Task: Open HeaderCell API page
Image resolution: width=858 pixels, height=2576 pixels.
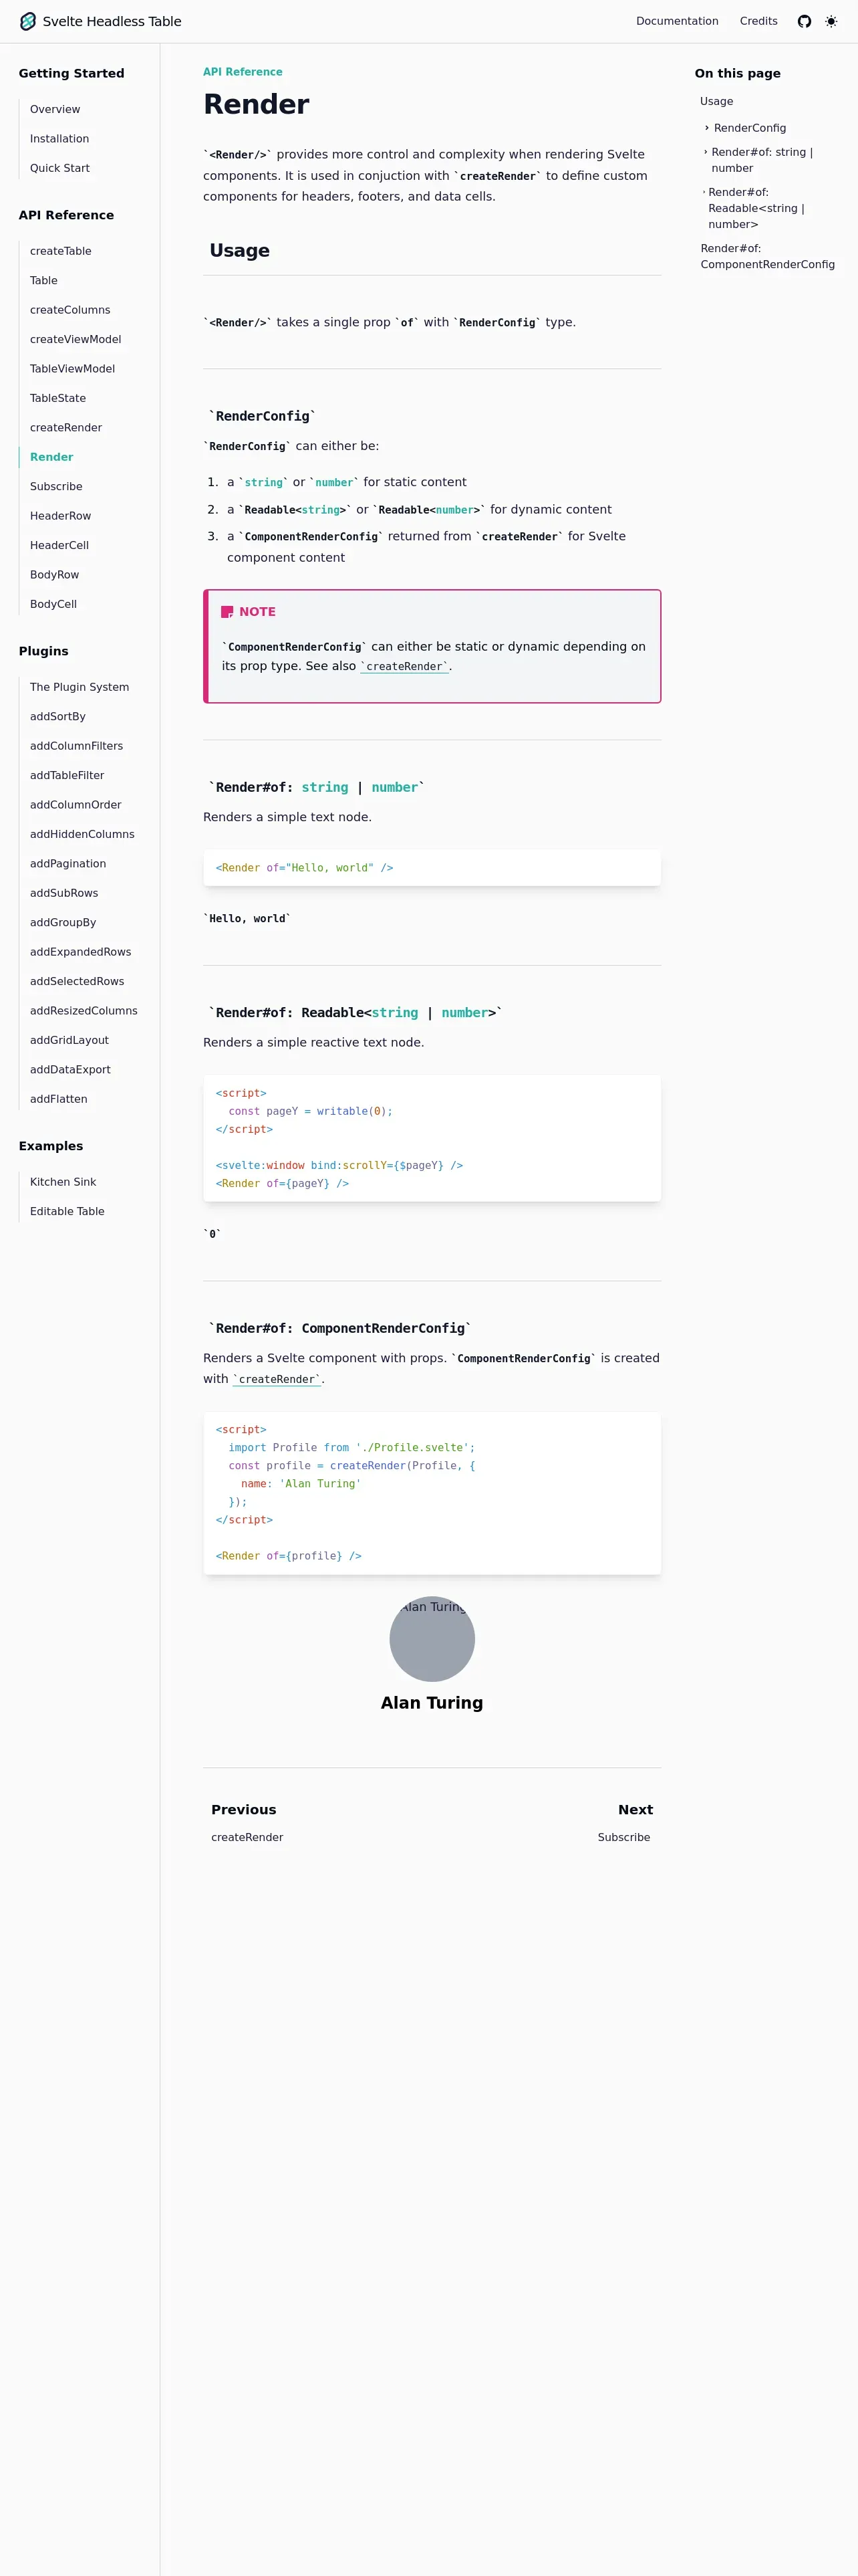Action: click(x=59, y=545)
